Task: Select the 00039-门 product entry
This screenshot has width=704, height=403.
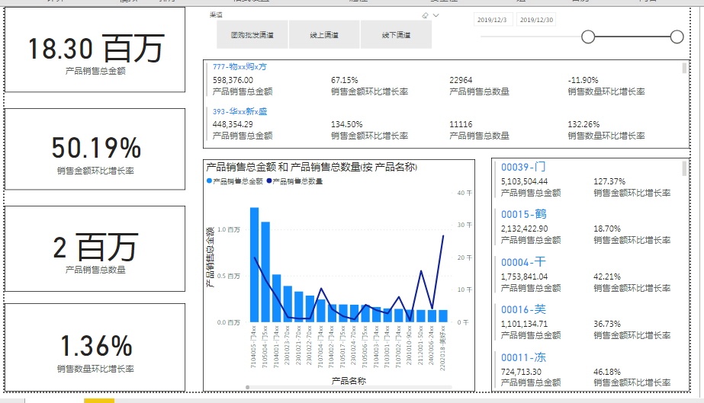Action: pyautogui.click(x=523, y=167)
